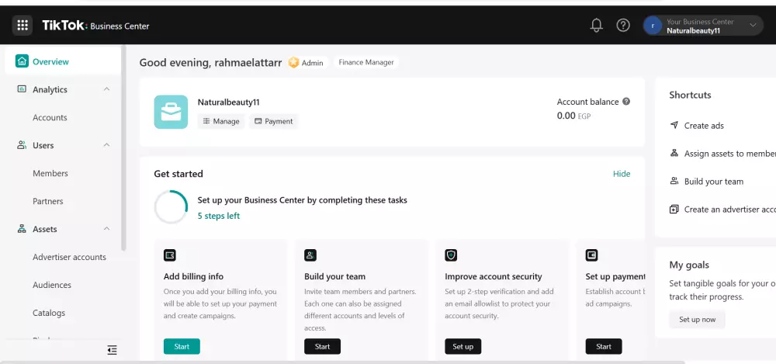Hide the Get started section
Viewport: 776px width, 364px height.
[622, 174]
